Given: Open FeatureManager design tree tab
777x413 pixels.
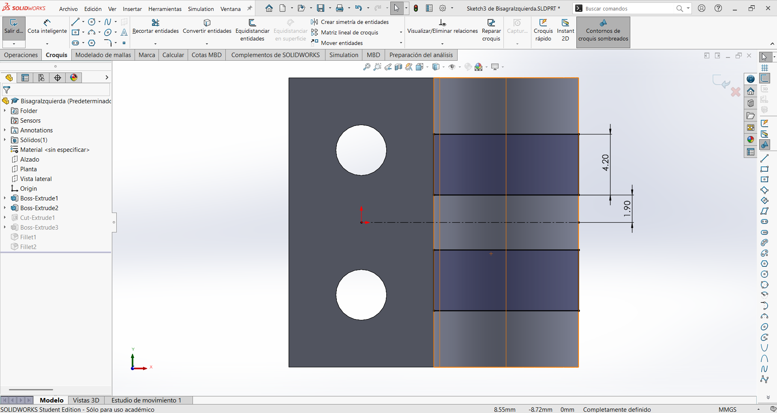Looking at the screenshot, I should pyautogui.click(x=9, y=78).
